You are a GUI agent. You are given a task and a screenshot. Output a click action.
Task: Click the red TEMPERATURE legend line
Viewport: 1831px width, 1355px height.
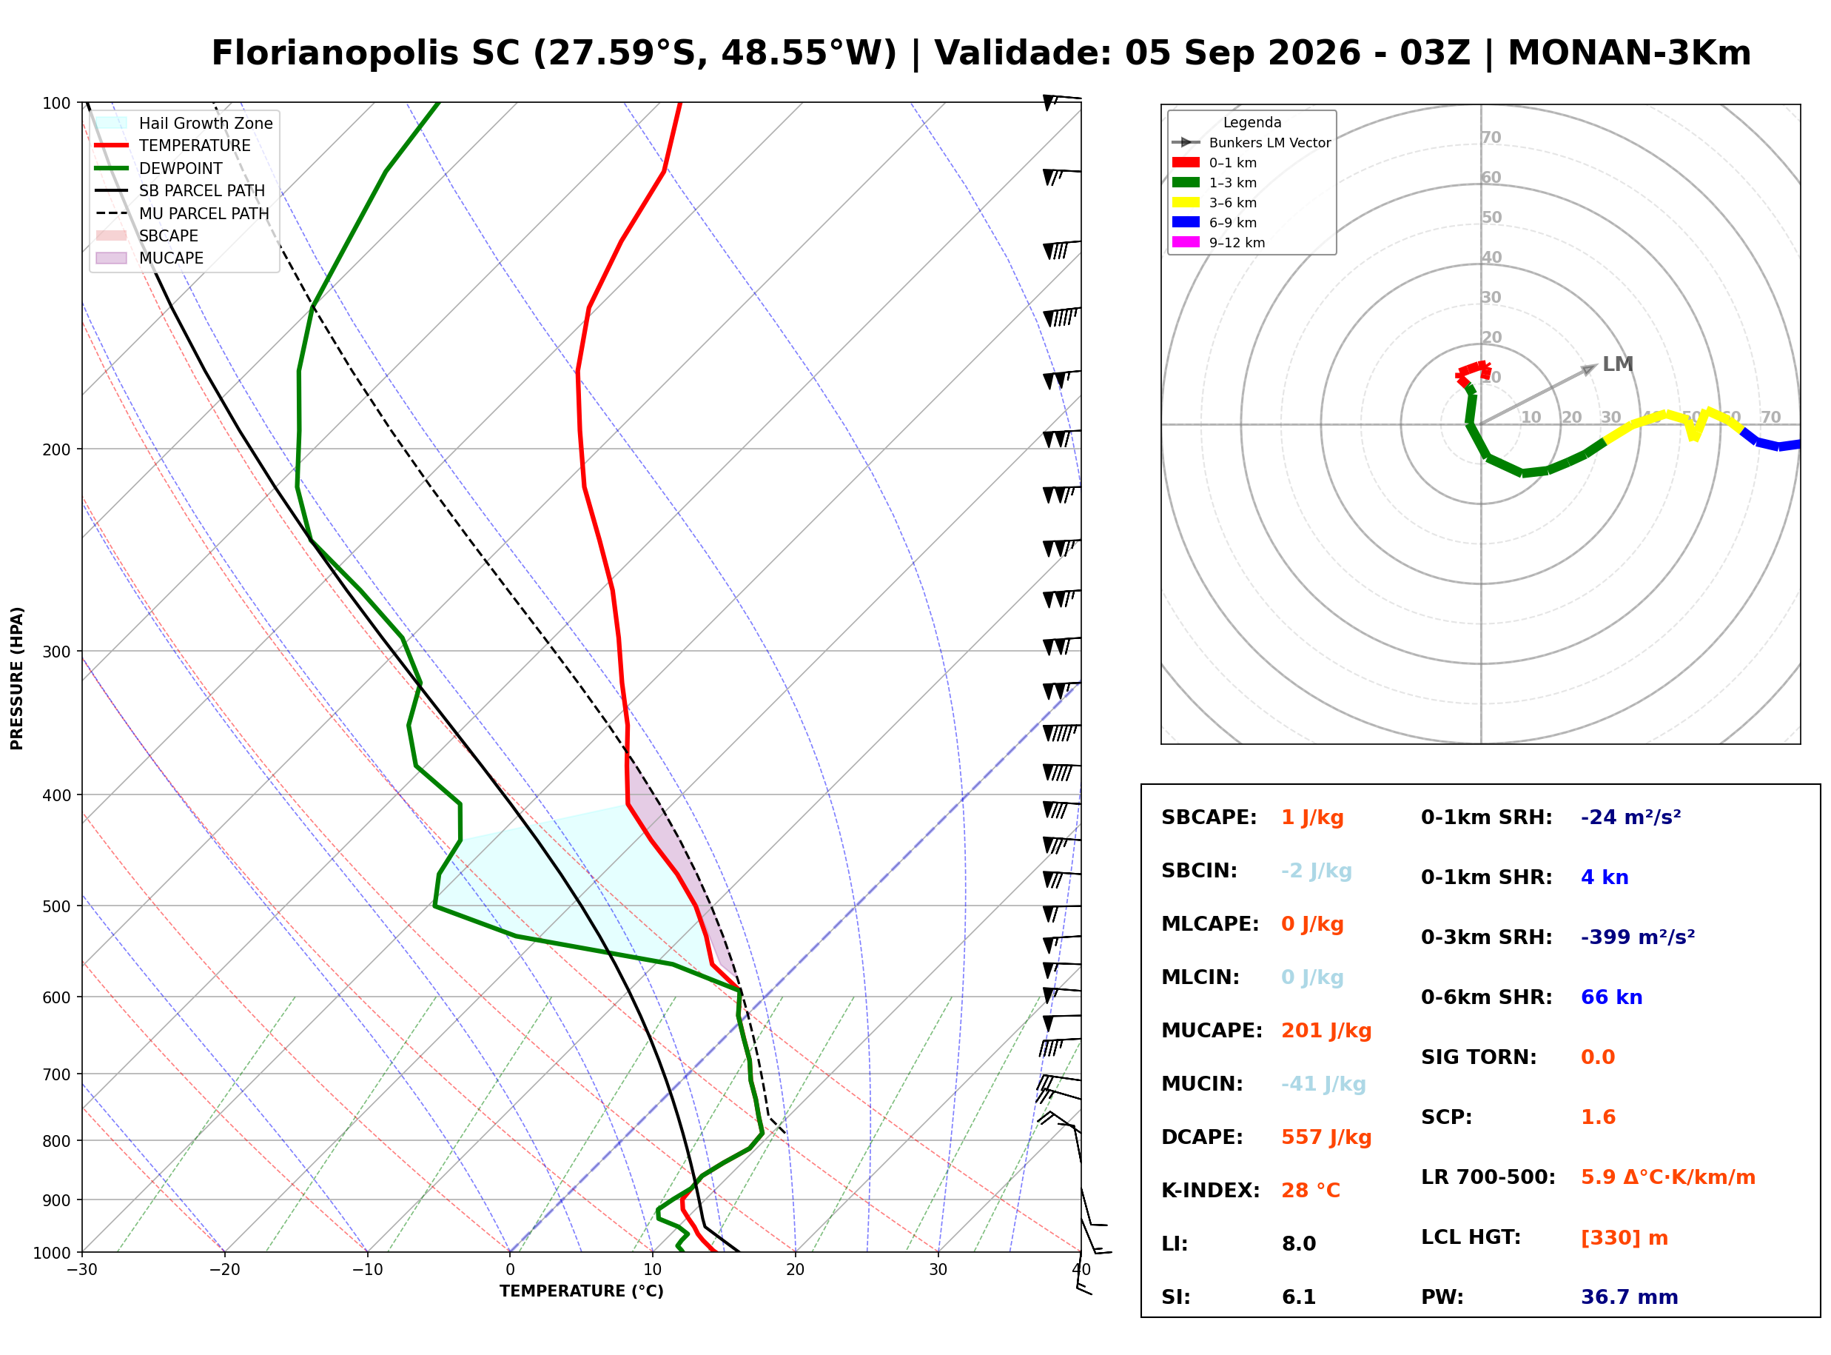tap(112, 145)
